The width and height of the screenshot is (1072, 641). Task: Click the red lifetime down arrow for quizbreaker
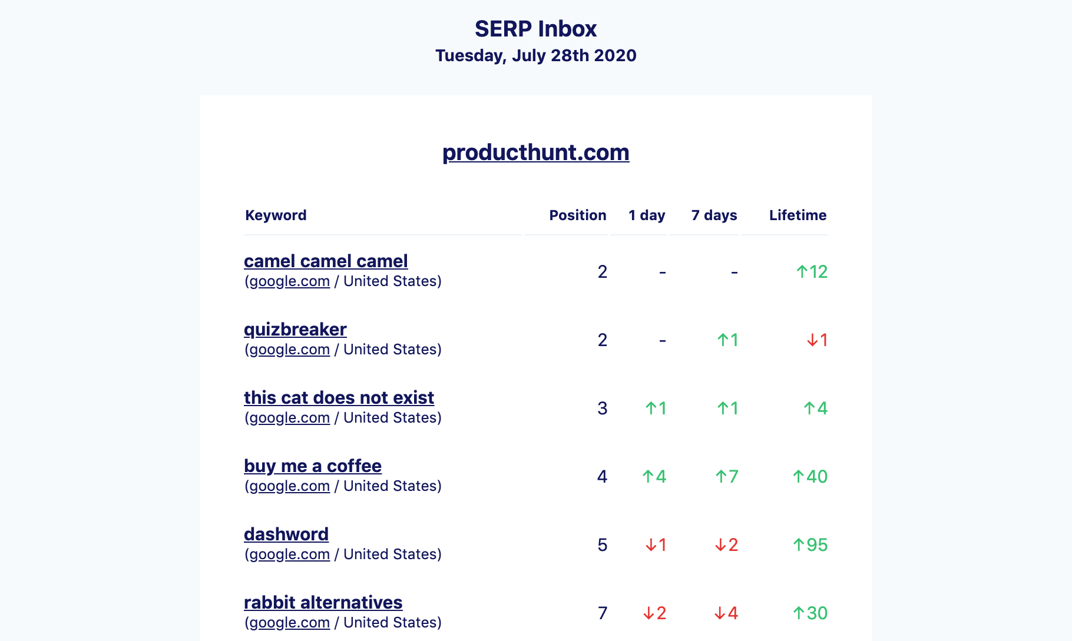click(x=815, y=340)
